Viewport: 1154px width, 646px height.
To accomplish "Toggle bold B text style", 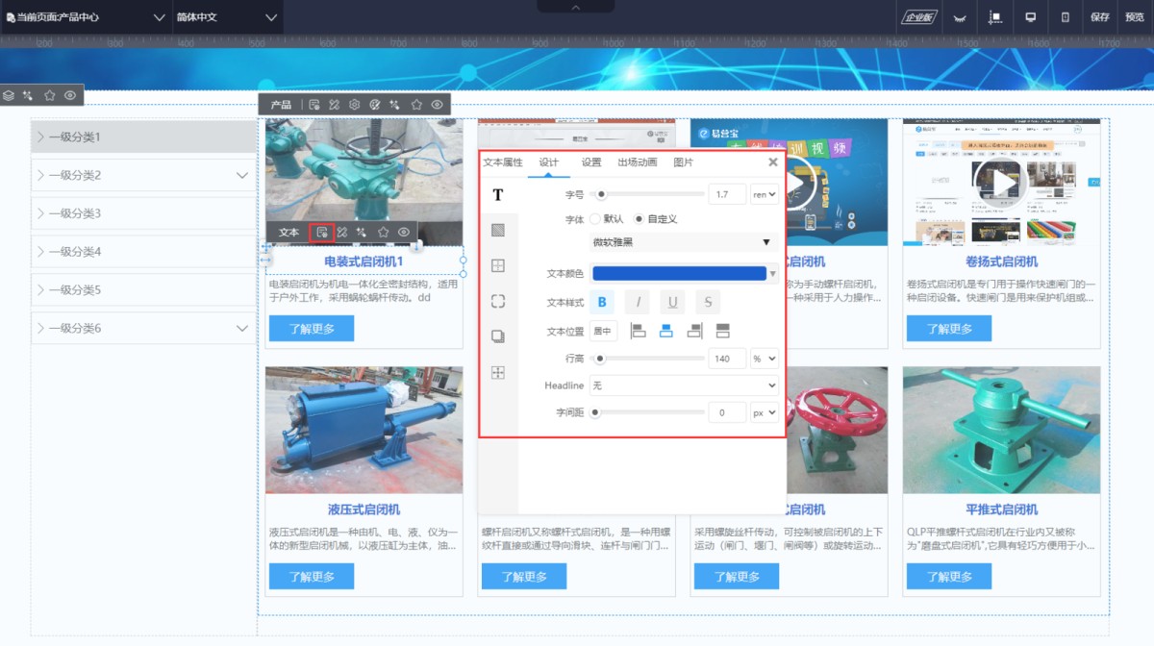I will point(602,303).
